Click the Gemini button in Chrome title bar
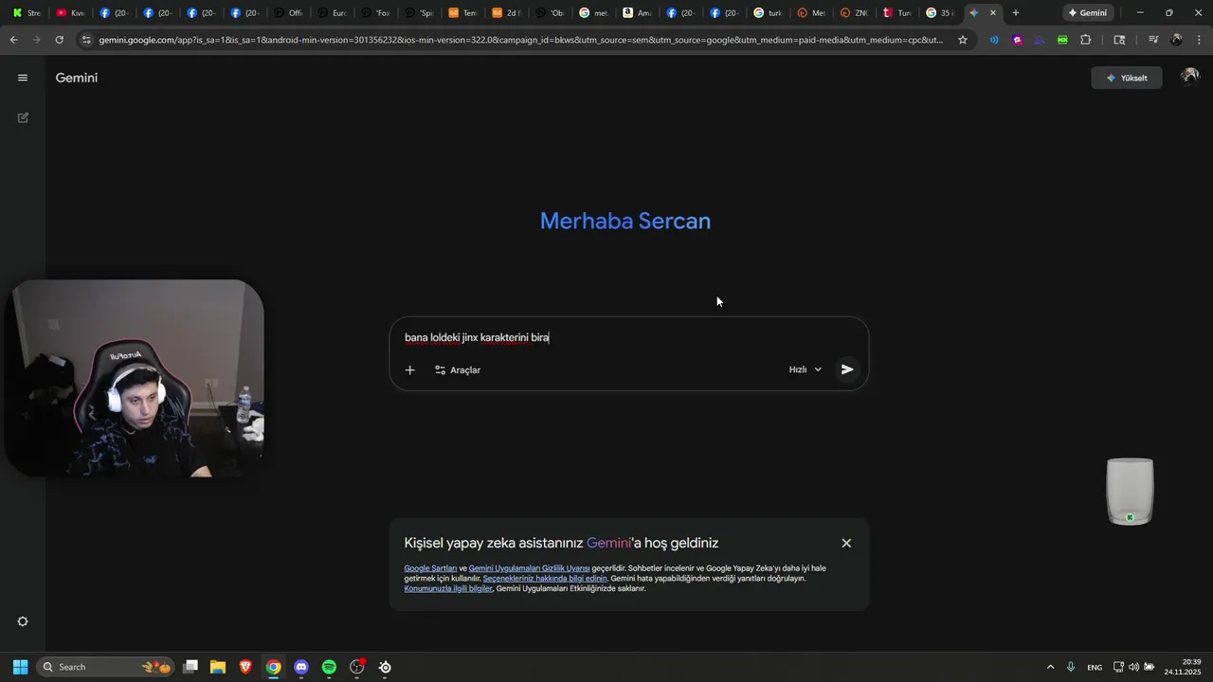 pyautogui.click(x=1088, y=13)
